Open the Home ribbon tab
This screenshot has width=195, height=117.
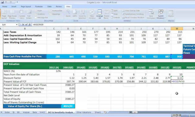[x=5, y=6]
